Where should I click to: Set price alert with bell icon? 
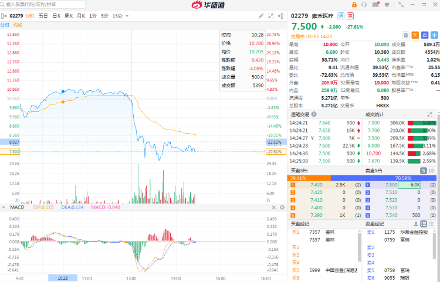(x=406, y=35)
